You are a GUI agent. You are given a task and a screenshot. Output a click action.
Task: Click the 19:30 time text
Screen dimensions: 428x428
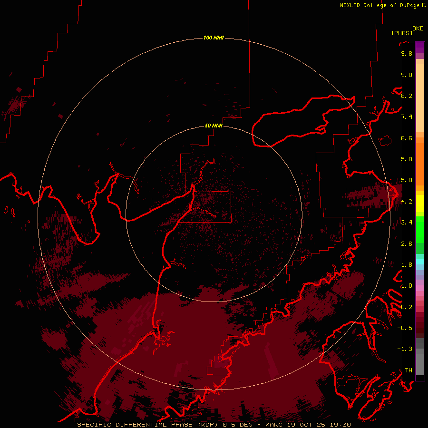click(340, 425)
